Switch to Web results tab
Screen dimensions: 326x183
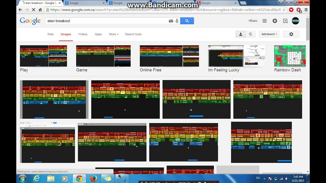(50, 34)
